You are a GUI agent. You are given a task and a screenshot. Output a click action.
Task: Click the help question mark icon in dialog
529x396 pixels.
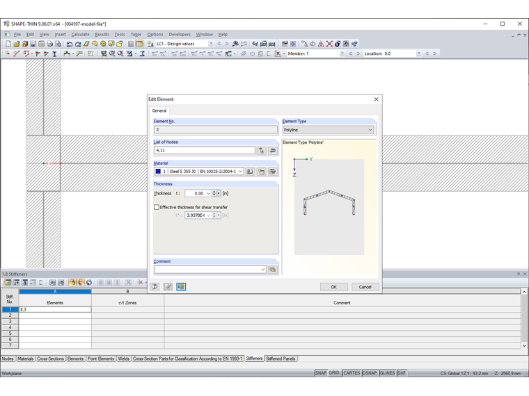click(155, 286)
